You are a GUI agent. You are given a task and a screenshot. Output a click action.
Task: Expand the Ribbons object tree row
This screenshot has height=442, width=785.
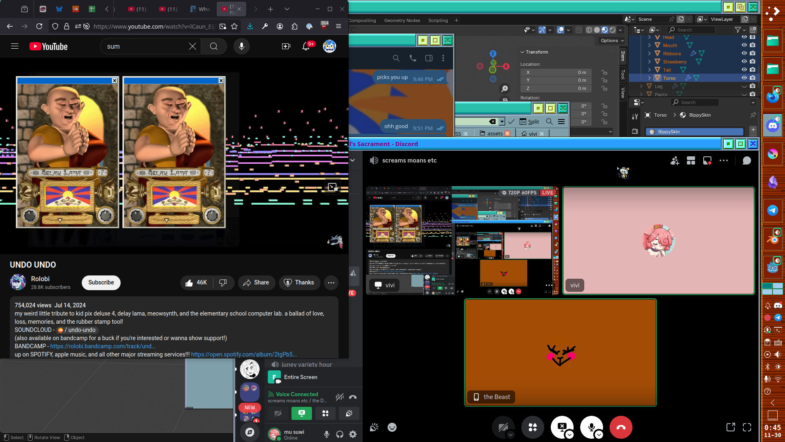649,53
